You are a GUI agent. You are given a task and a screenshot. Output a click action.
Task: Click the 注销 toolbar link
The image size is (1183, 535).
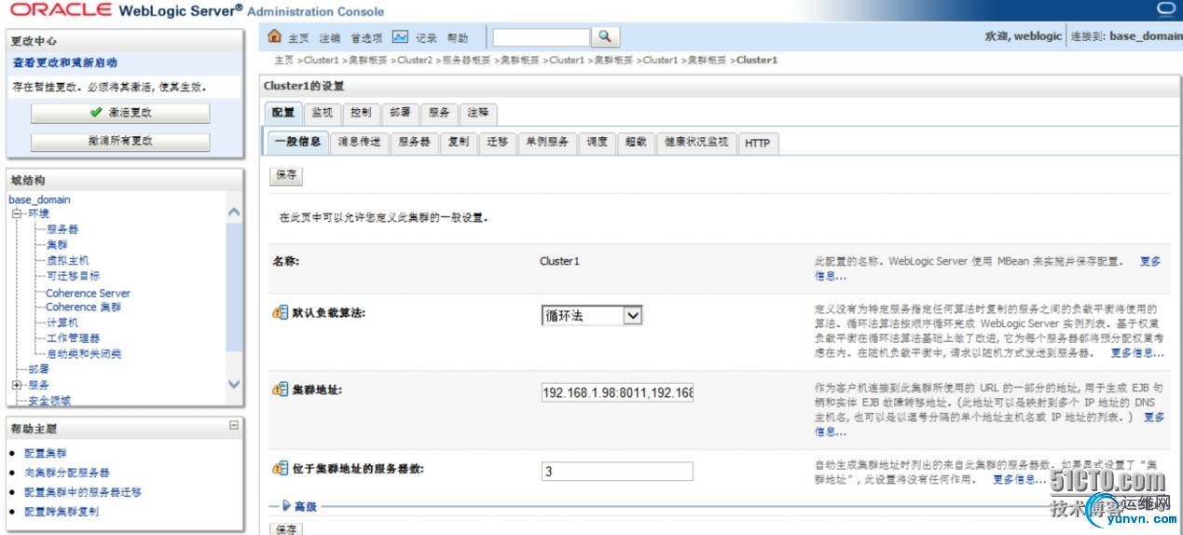(x=330, y=38)
